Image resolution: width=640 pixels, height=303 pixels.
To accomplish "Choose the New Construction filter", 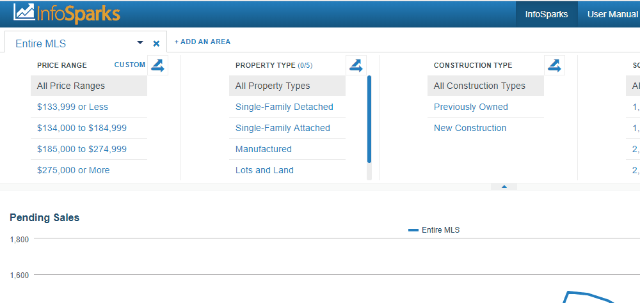I will [x=470, y=128].
